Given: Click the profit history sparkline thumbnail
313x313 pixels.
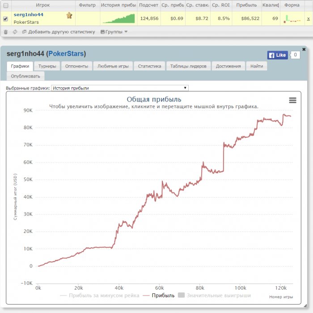Looking at the screenshot, I should pyautogui.click(x=118, y=18).
